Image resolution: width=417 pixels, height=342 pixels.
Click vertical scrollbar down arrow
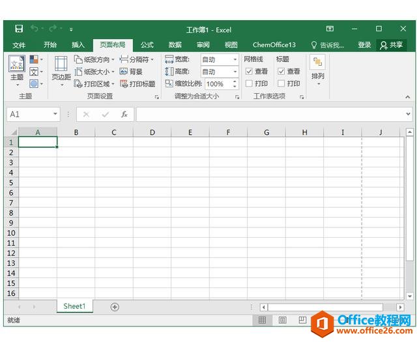point(409,296)
